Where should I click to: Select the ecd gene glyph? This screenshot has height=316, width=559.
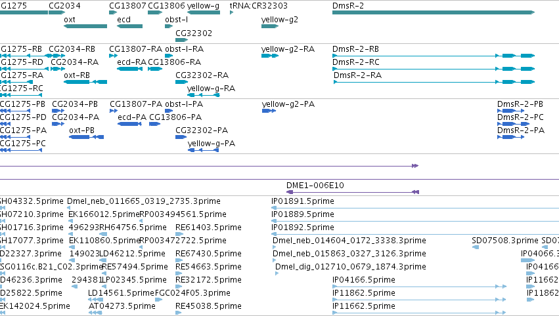tap(129, 26)
